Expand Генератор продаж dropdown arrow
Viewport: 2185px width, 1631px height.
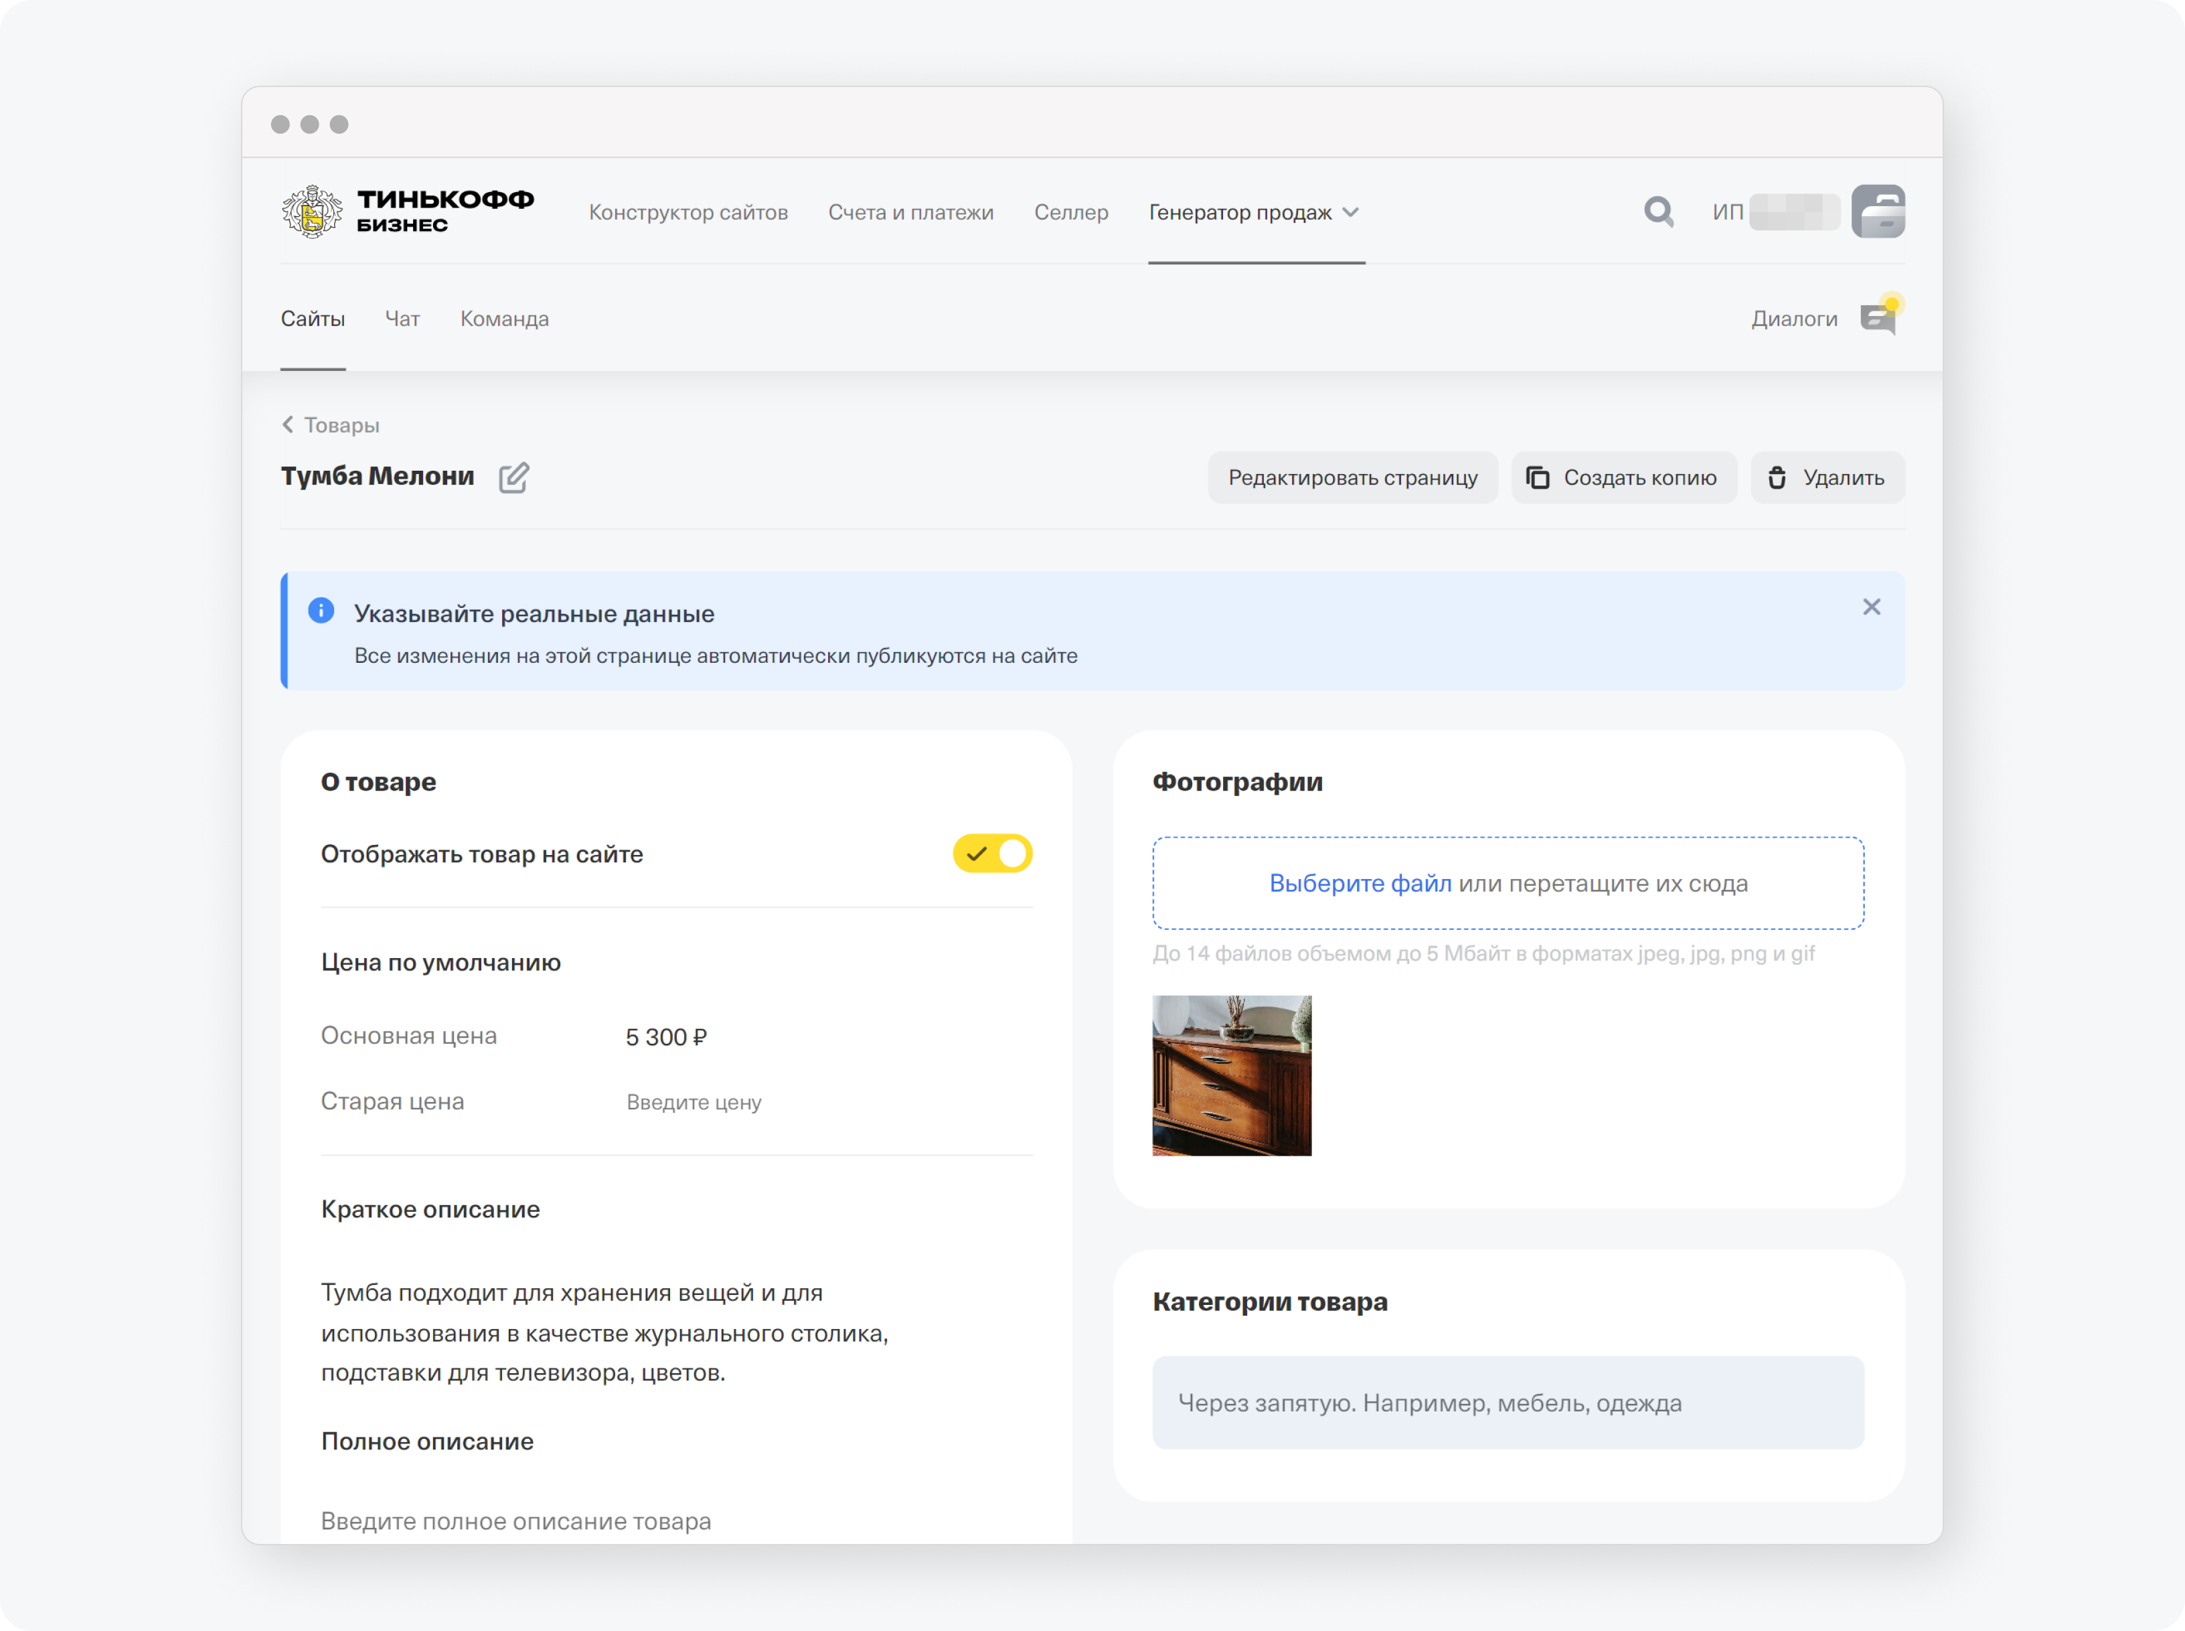pos(1351,212)
